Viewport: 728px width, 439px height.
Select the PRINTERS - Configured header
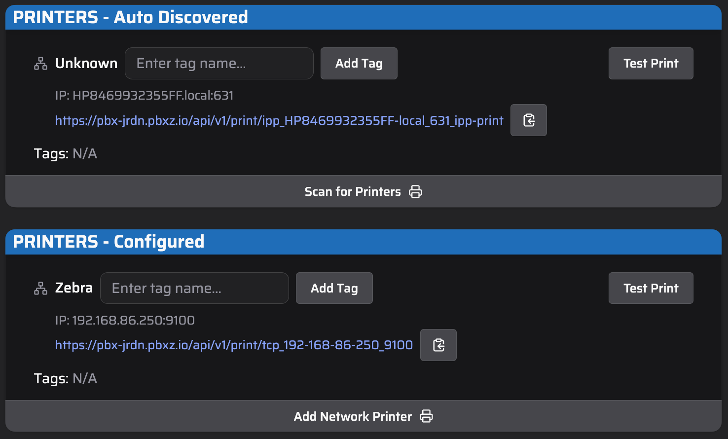click(x=109, y=242)
